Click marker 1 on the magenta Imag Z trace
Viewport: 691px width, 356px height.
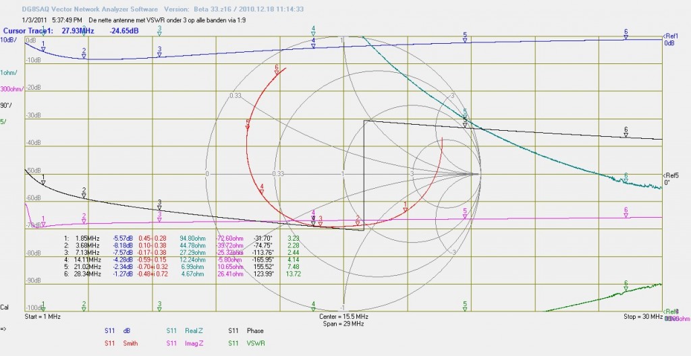click(x=43, y=221)
